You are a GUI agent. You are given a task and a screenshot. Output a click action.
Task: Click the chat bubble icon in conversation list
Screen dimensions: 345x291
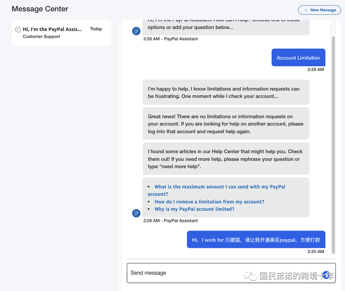[18, 29]
